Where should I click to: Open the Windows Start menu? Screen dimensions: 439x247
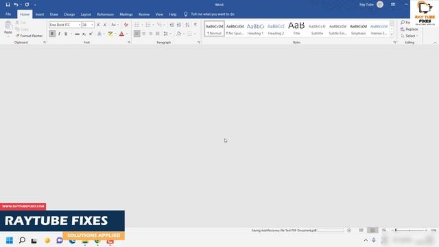(x=10, y=240)
